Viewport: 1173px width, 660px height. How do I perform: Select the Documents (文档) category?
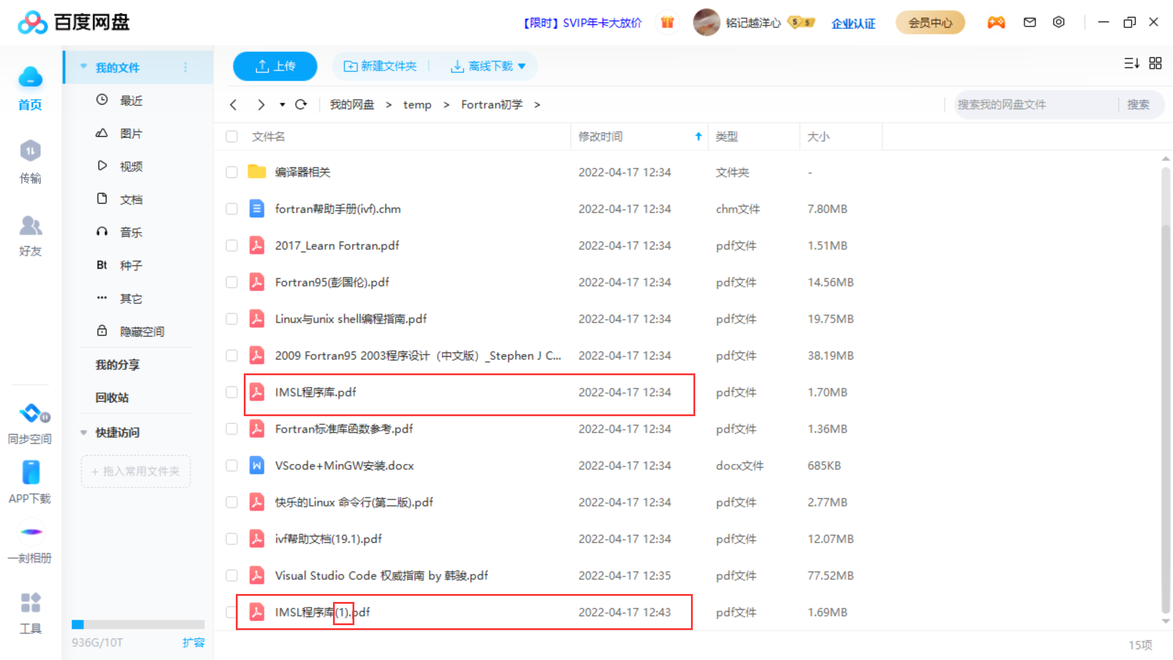click(131, 199)
